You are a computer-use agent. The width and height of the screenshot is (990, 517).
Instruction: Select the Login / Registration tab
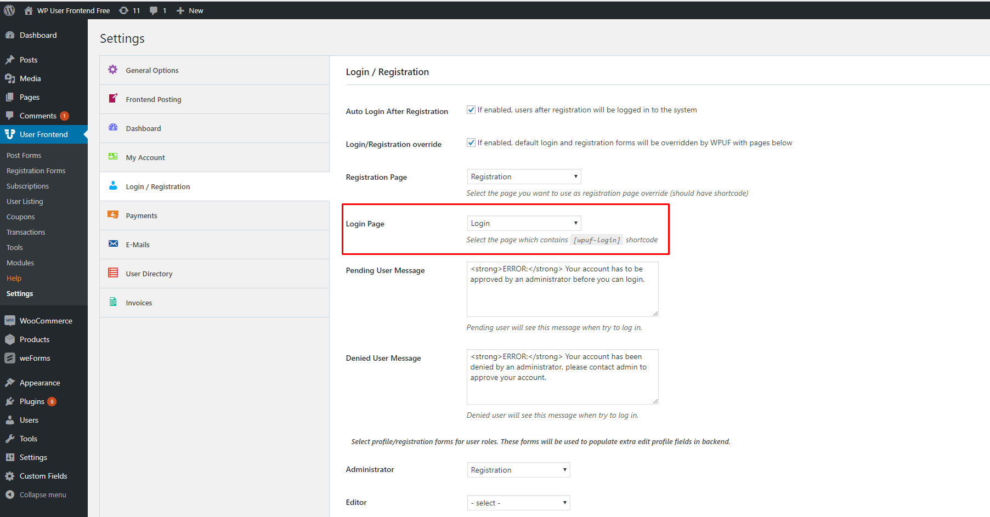tap(214, 186)
